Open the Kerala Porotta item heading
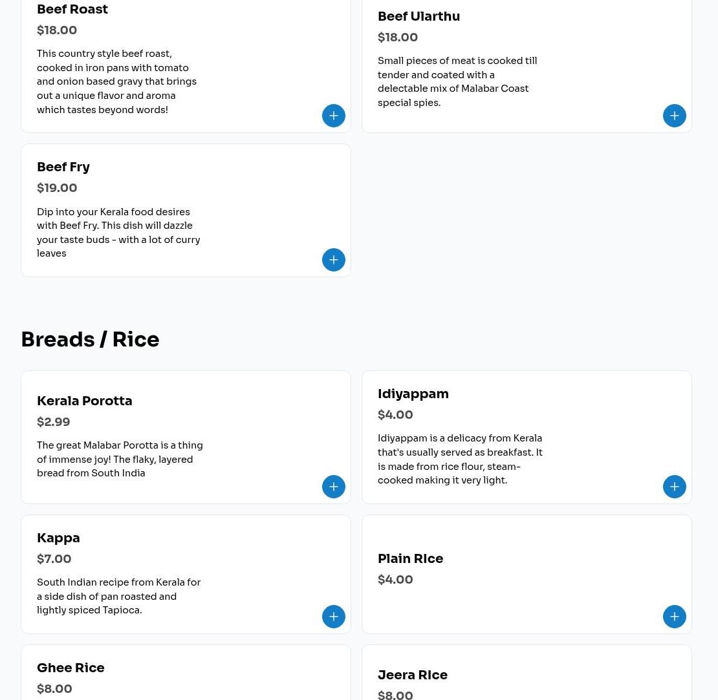718x700 pixels. pyautogui.click(x=85, y=401)
